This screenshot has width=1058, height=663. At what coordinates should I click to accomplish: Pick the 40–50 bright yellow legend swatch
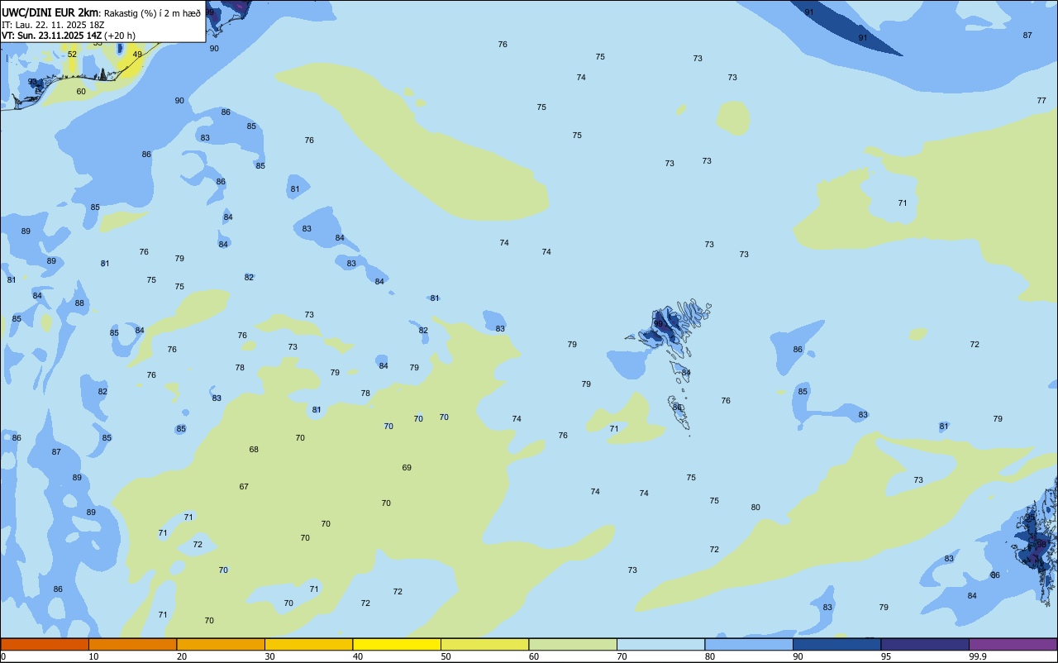pyautogui.click(x=397, y=644)
